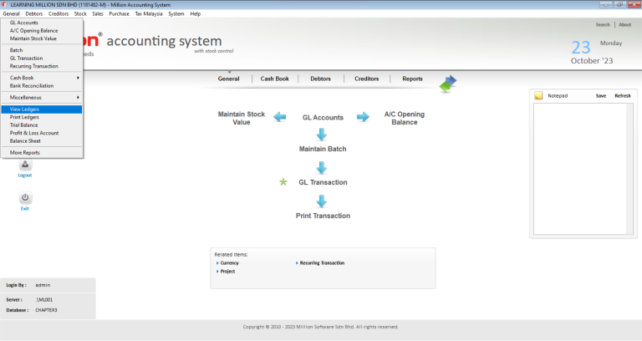Open Maintain Batch in flowchart

click(x=323, y=149)
